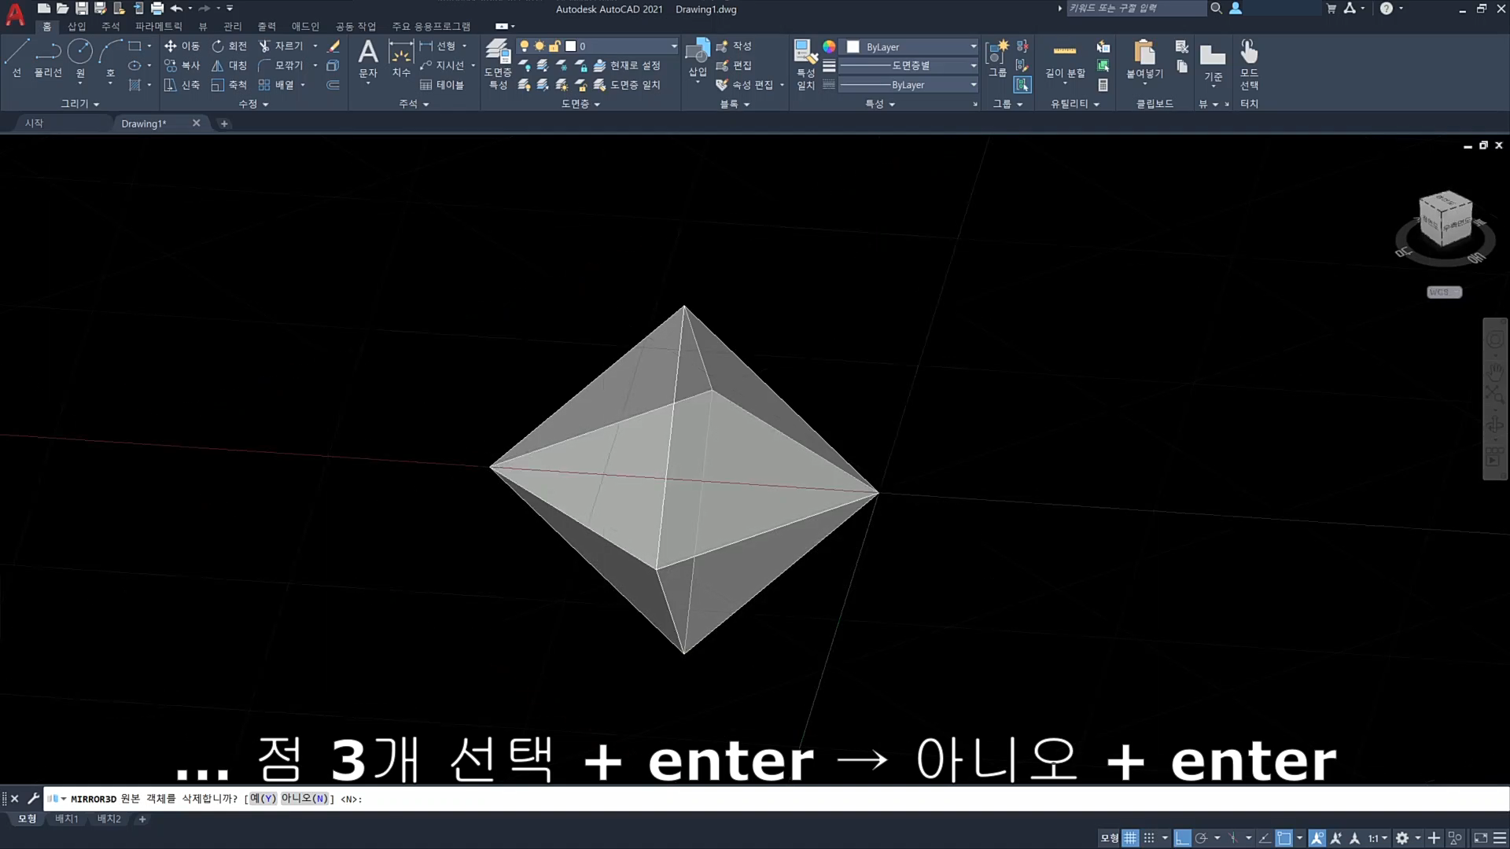Viewport: 1510px width, 849px height.
Task: Switch to the 배치1 layout tab
Action: click(x=67, y=819)
